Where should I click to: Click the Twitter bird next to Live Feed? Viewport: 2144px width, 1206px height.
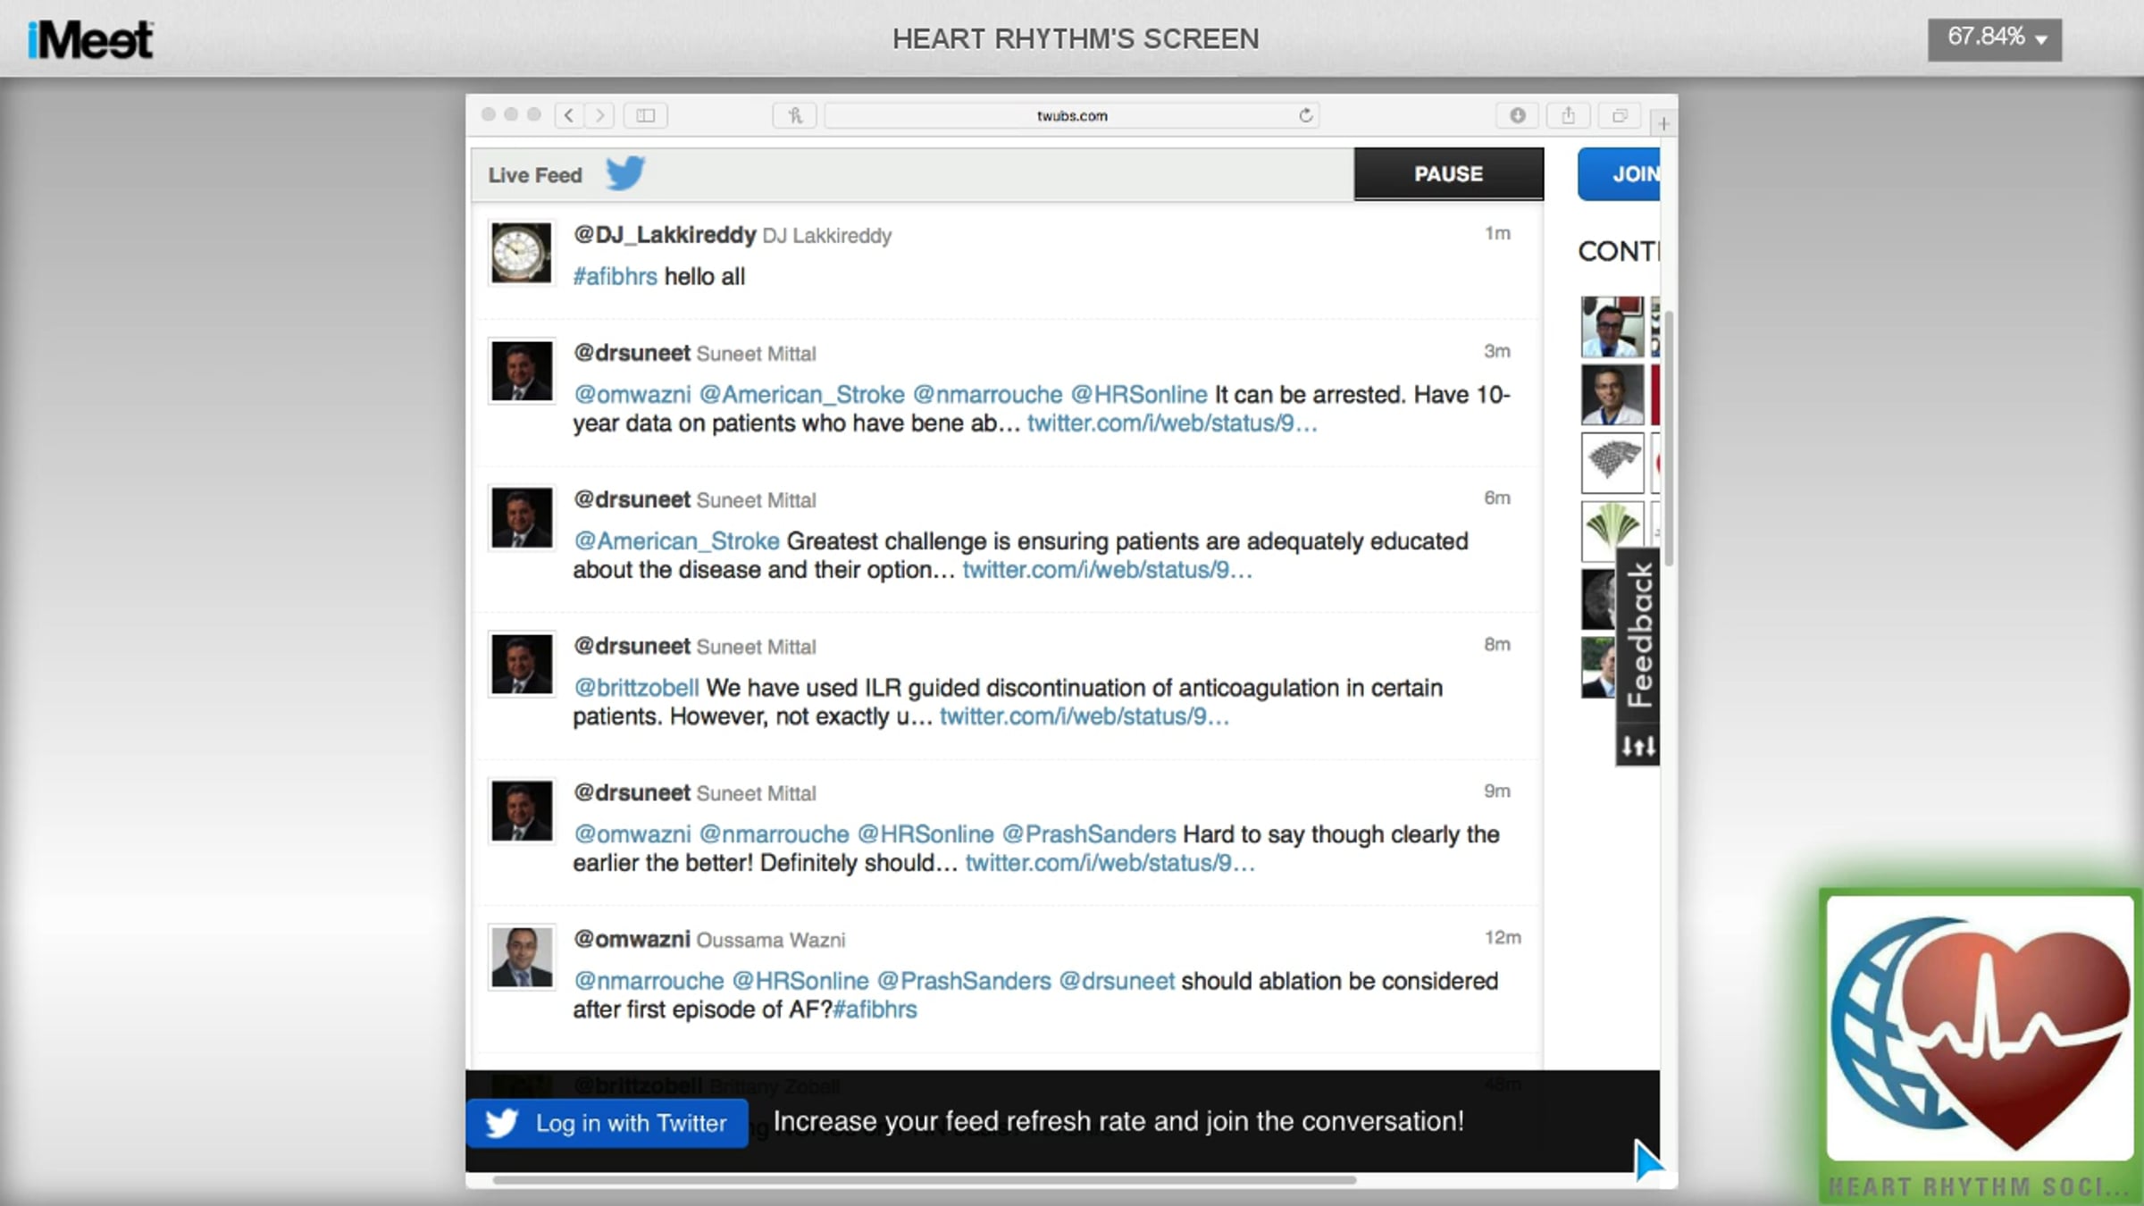(625, 173)
